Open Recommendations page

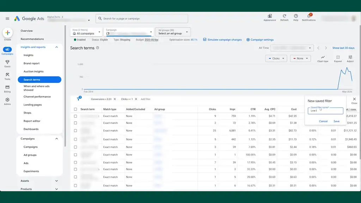(32, 39)
